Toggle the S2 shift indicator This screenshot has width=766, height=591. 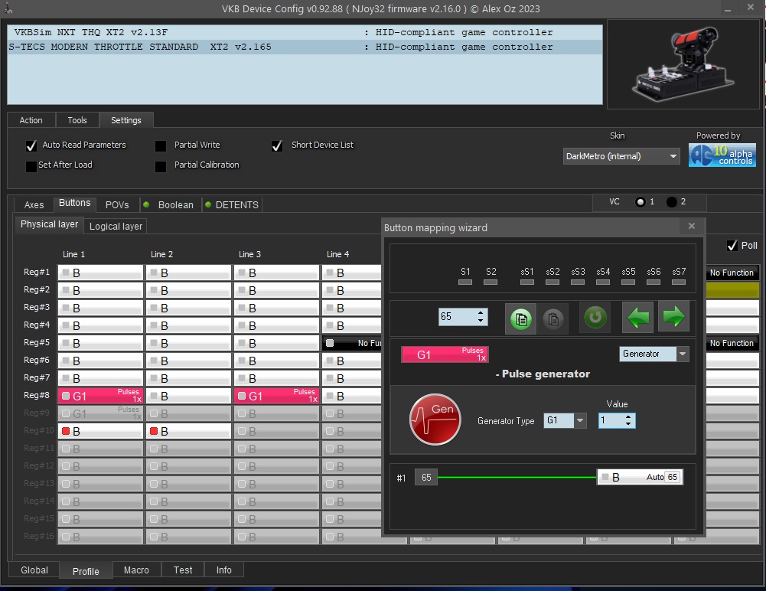(491, 282)
